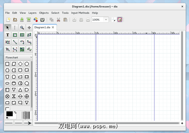Image resolution: width=189 pixels, height=133 pixels.
Task: Click the 100% zoom input field
Action: tap(97, 20)
